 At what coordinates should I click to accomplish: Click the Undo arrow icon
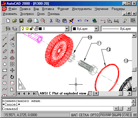[80, 21]
